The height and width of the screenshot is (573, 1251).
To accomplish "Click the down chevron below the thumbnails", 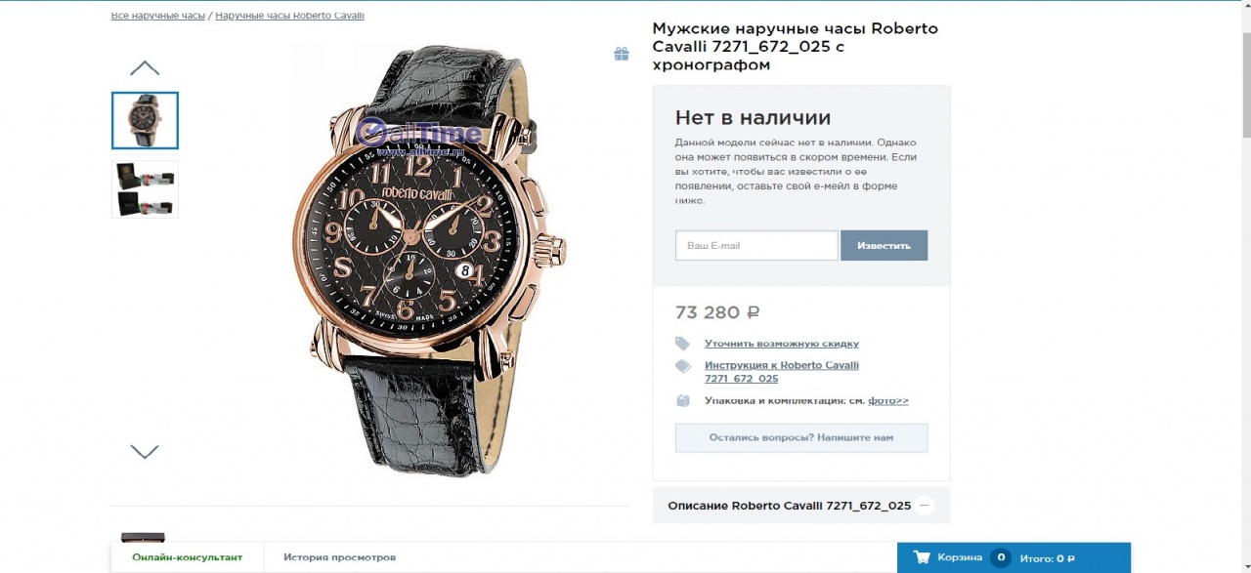I will 145,452.
